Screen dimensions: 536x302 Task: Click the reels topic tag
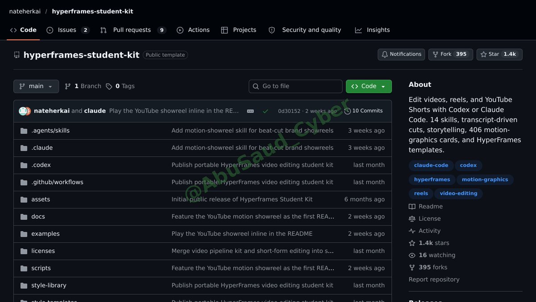tap(421, 194)
